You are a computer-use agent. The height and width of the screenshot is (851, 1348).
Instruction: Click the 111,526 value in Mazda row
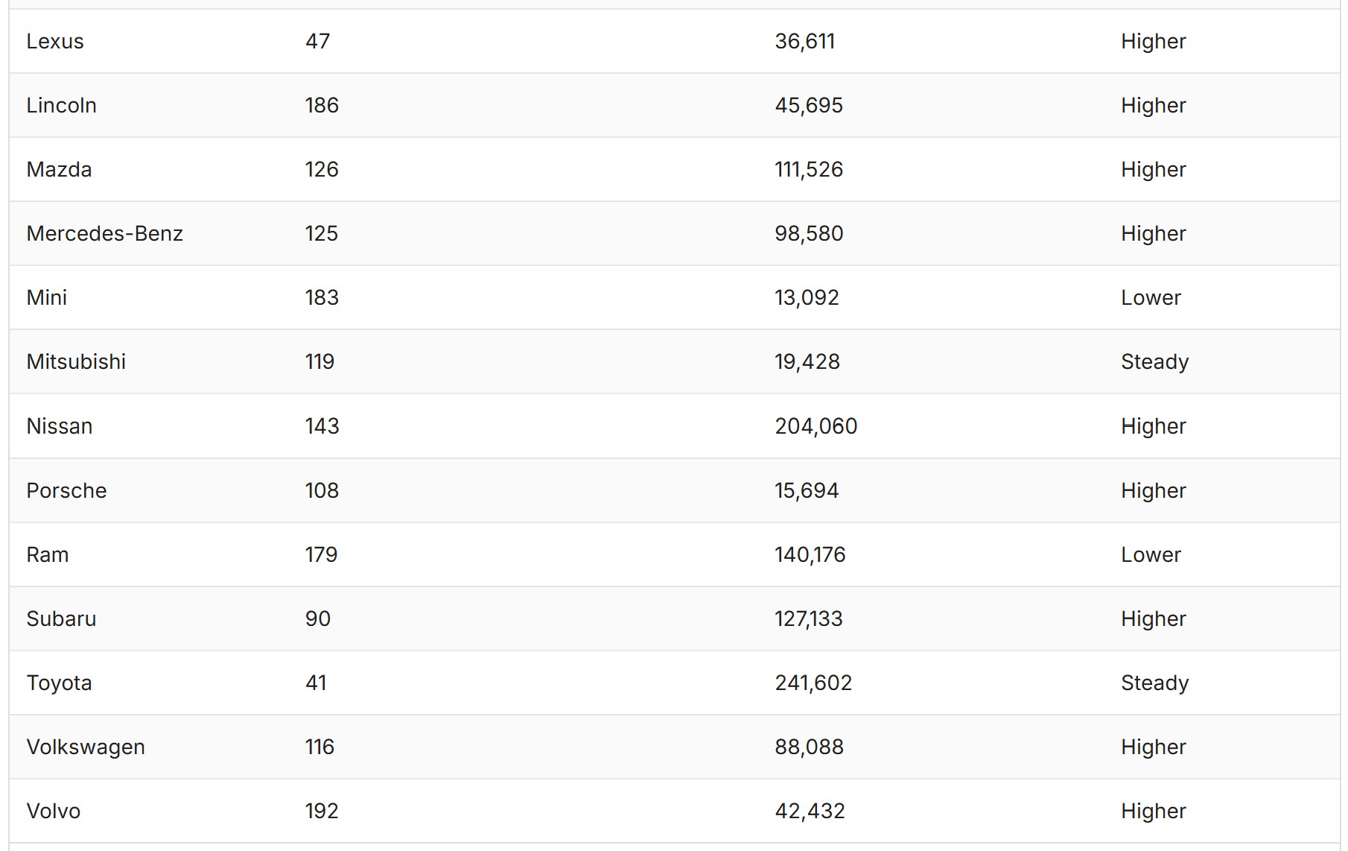click(x=808, y=169)
